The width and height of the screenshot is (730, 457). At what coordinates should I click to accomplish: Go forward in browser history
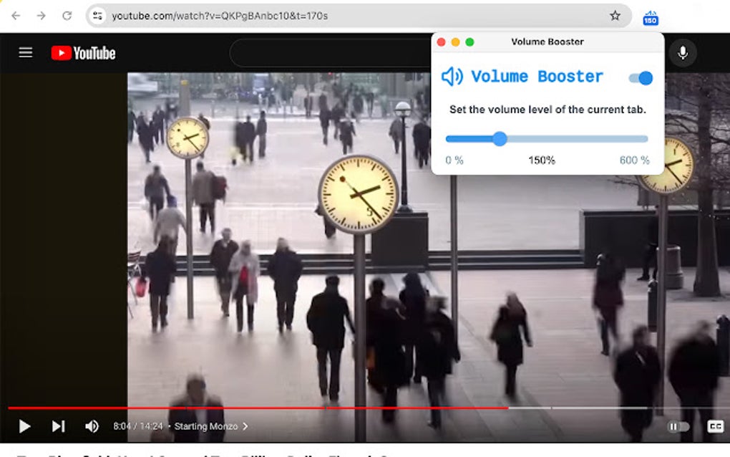(x=42, y=16)
